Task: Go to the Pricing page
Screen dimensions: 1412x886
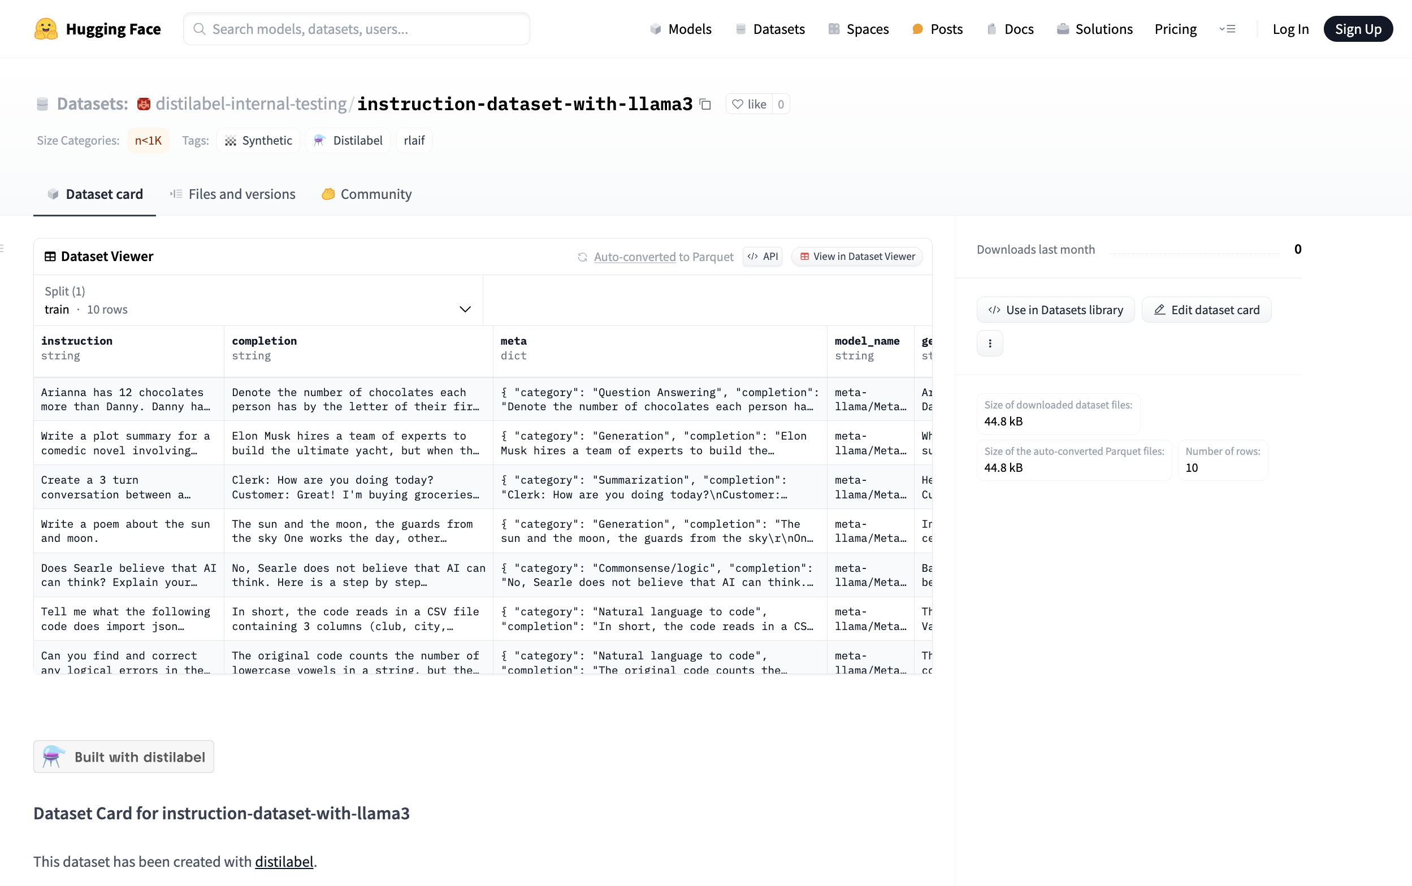Action: click(x=1175, y=29)
